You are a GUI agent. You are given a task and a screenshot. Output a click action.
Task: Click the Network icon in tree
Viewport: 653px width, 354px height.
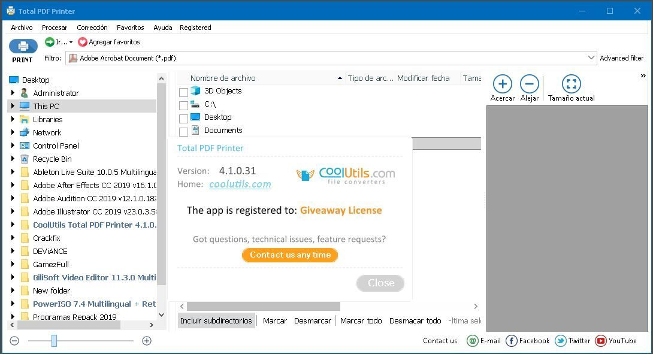click(x=25, y=132)
